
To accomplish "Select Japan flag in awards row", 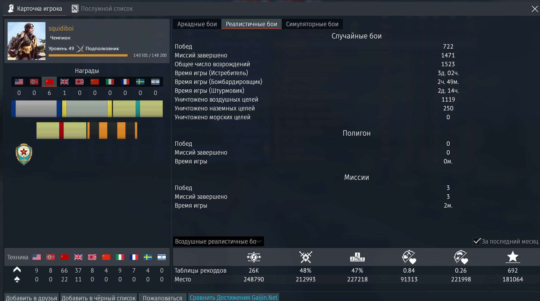I will pyautogui.click(x=80, y=82).
